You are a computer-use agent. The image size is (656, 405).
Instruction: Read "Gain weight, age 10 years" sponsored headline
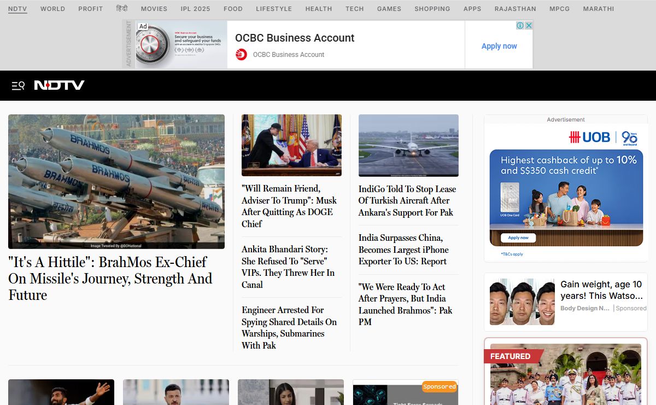[x=601, y=290]
